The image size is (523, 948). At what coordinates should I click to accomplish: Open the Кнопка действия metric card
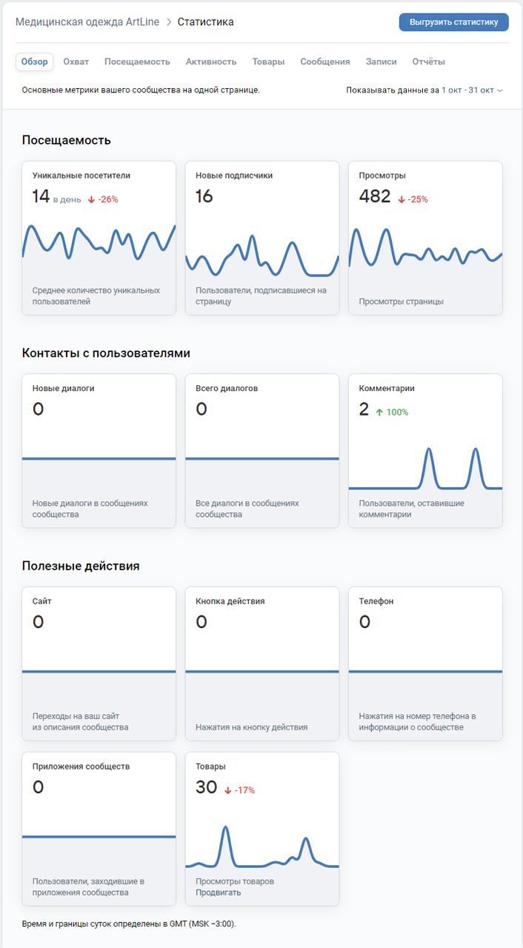pyautogui.click(x=262, y=664)
